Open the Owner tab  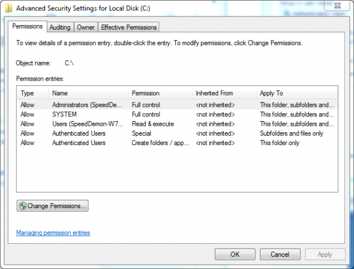click(x=86, y=27)
